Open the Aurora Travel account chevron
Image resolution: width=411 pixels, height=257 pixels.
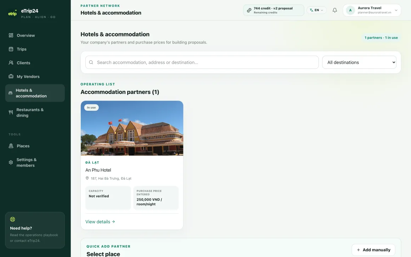(396, 10)
